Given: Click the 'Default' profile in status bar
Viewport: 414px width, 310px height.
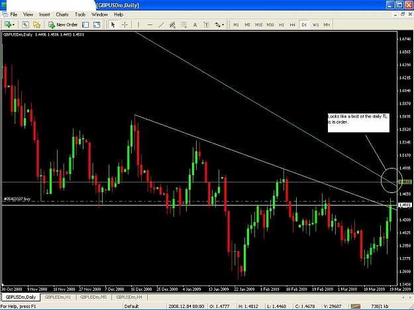Looking at the screenshot, I should pos(132,306).
